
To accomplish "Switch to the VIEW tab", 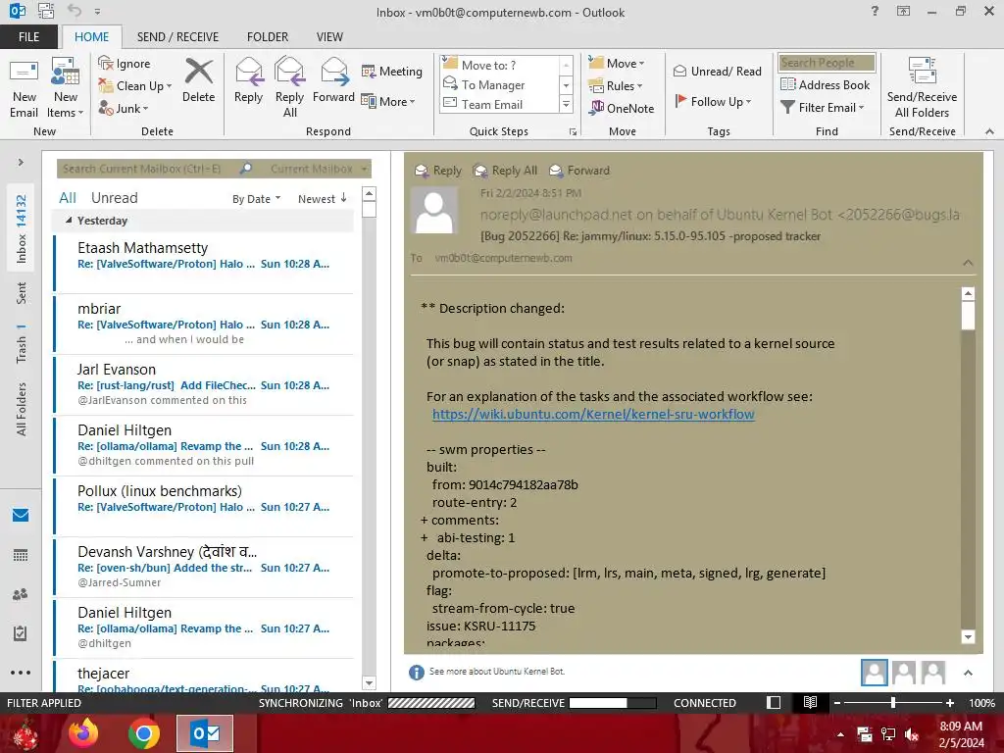I will coord(329,37).
